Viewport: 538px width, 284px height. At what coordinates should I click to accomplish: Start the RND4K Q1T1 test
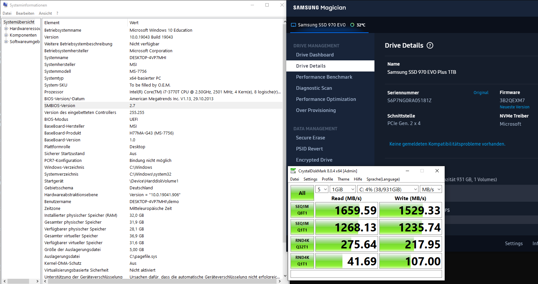tap(302, 261)
